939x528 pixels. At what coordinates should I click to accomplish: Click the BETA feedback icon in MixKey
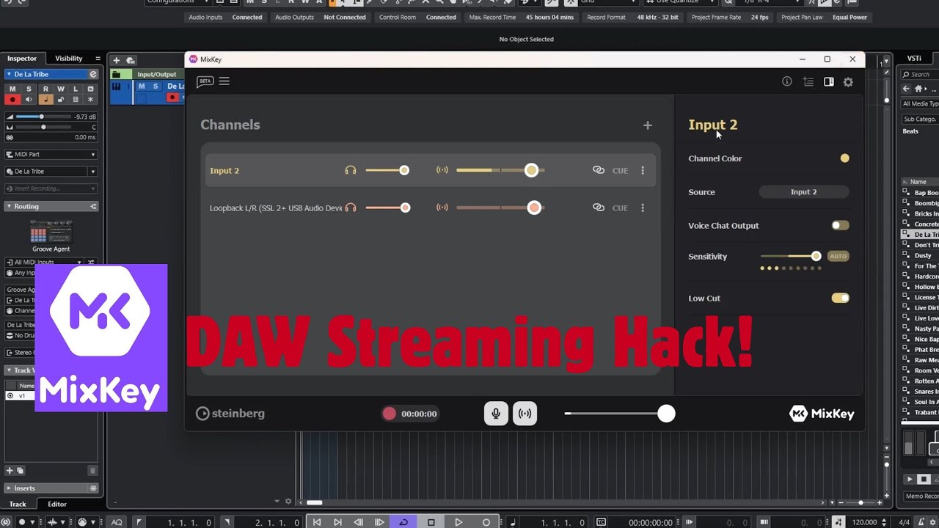(205, 81)
